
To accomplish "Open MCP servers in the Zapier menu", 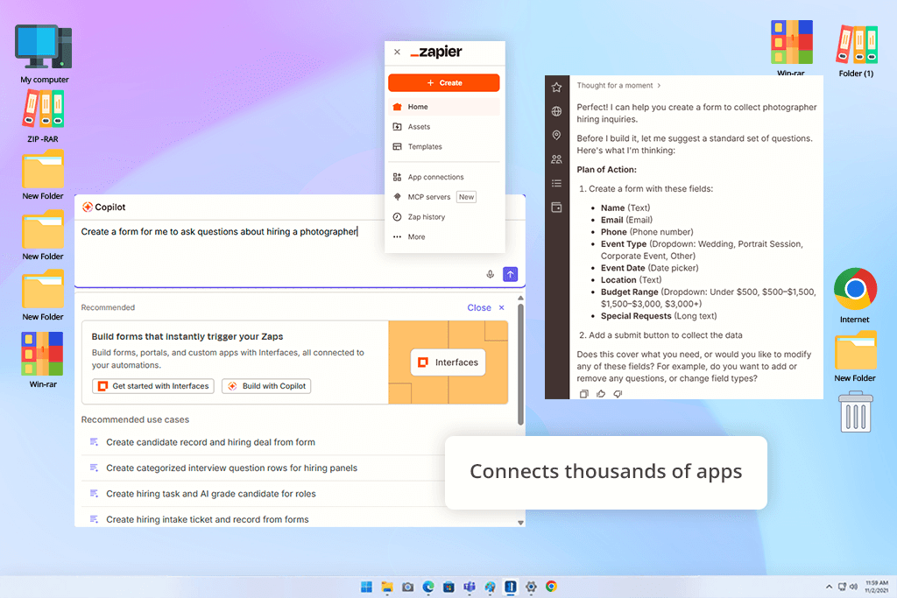I will coord(444,197).
